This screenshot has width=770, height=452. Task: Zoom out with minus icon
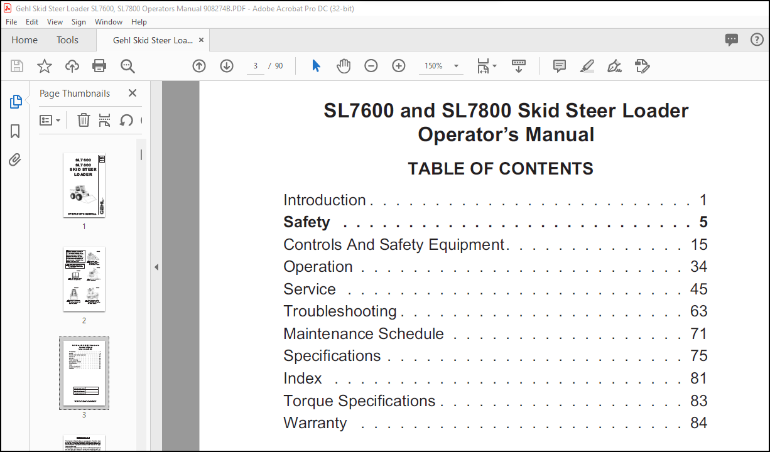click(x=371, y=66)
